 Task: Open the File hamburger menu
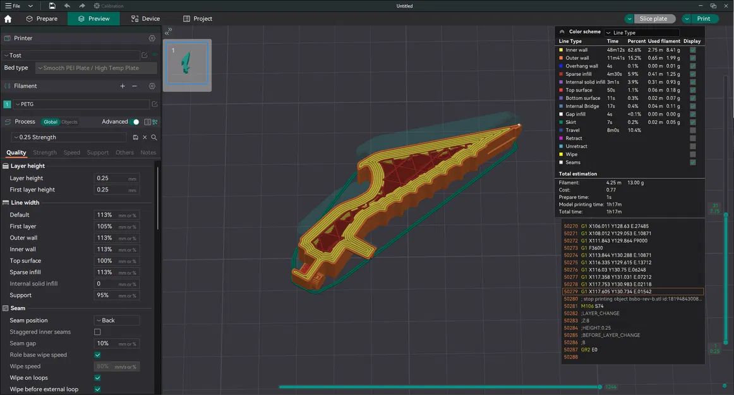[13, 6]
